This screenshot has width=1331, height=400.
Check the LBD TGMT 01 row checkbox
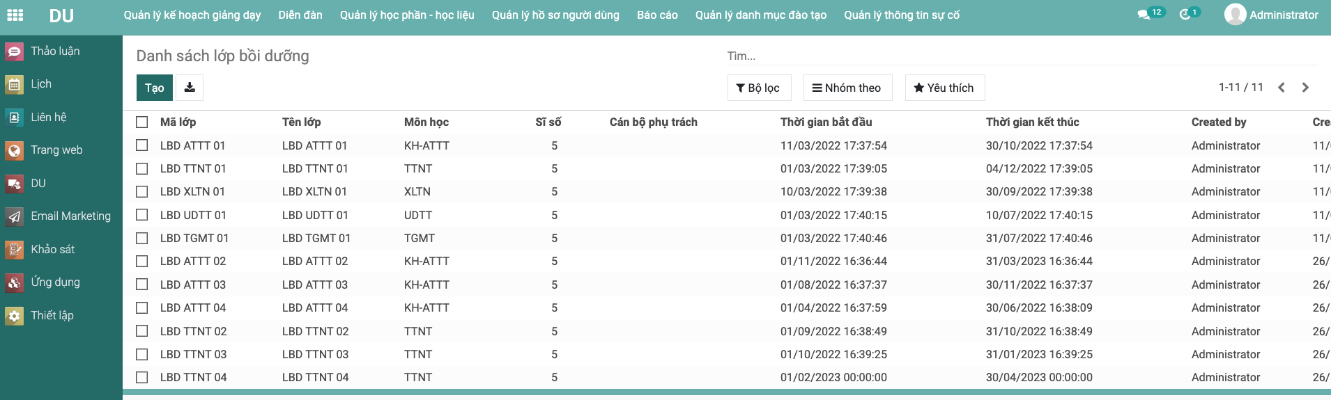(x=142, y=238)
